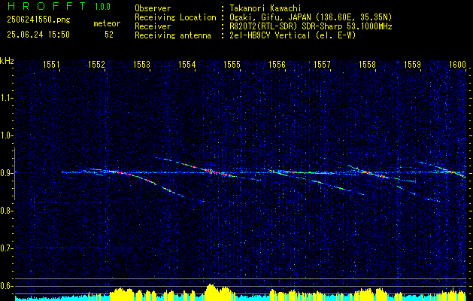Click the HROFFT title text

coord(47,6)
